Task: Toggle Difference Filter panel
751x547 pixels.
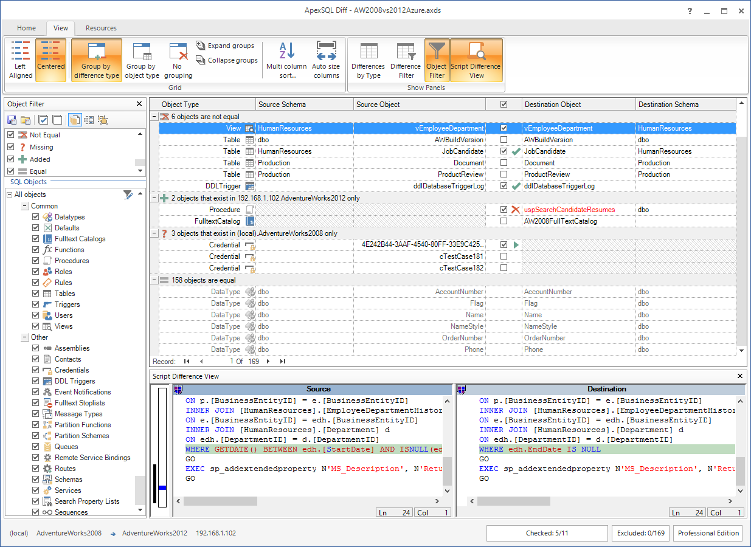Action: click(x=406, y=60)
